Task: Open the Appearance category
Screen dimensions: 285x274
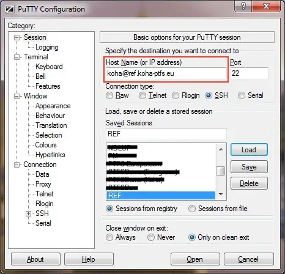Action: [53, 106]
